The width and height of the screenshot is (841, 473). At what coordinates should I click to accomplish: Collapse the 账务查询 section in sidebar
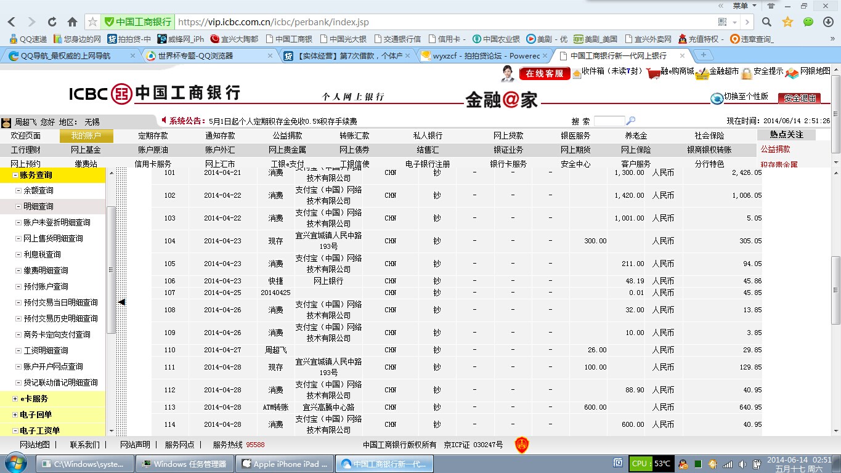pyautogui.click(x=16, y=176)
